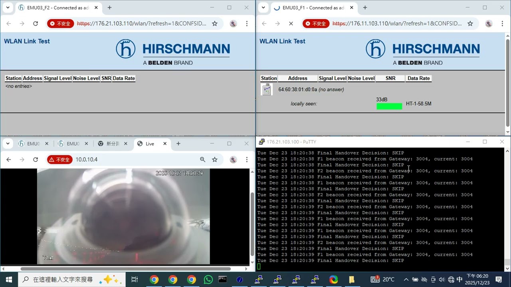Stop loading the EMU03_F1 page
Image resolution: width=511 pixels, height=287 pixels.
[x=291, y=24]
